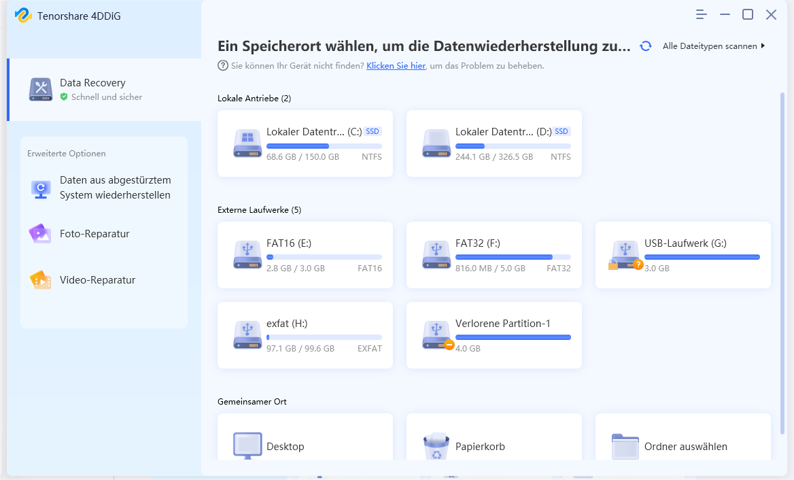Click the Video-Reparatur icon

41,280
